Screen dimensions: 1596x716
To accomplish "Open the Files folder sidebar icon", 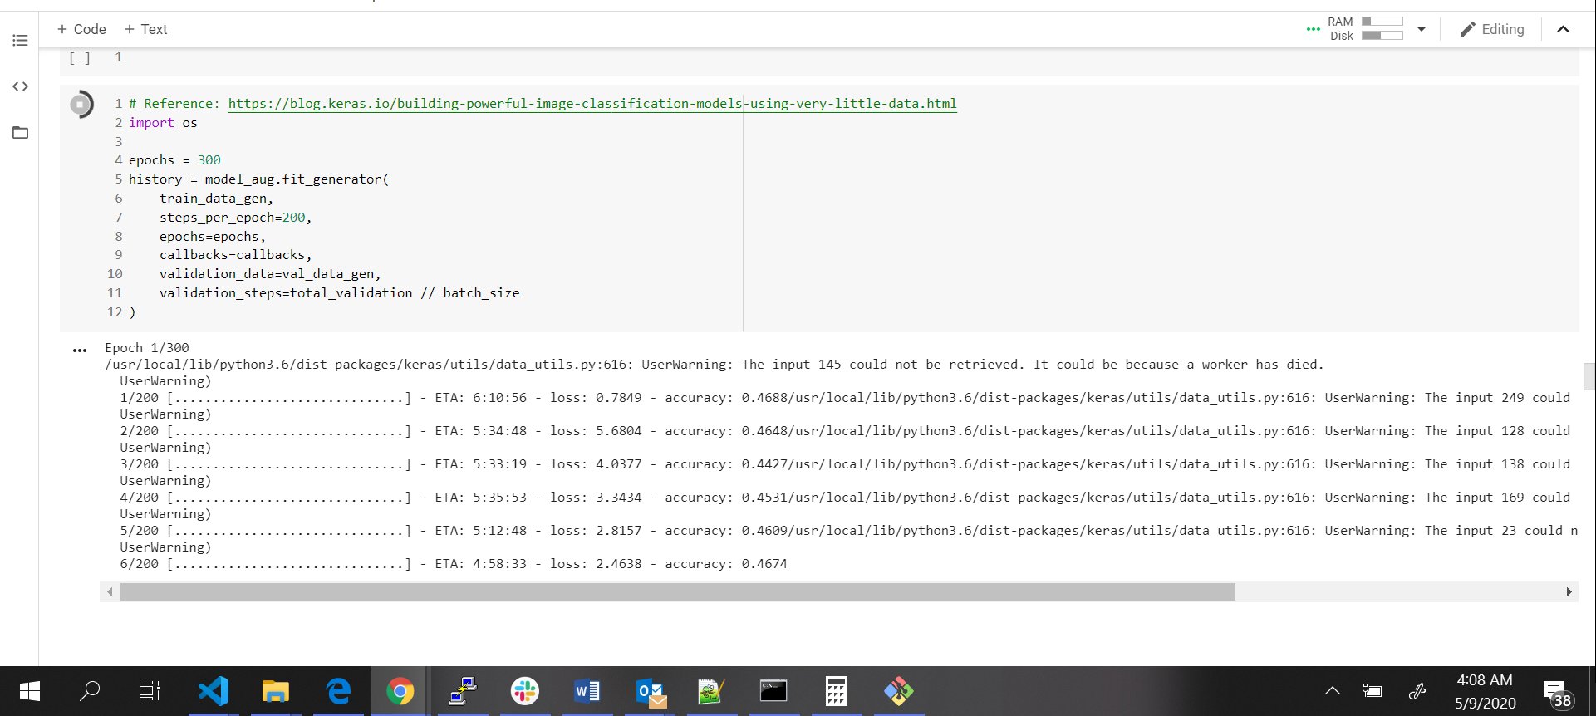I will [20, 132].
